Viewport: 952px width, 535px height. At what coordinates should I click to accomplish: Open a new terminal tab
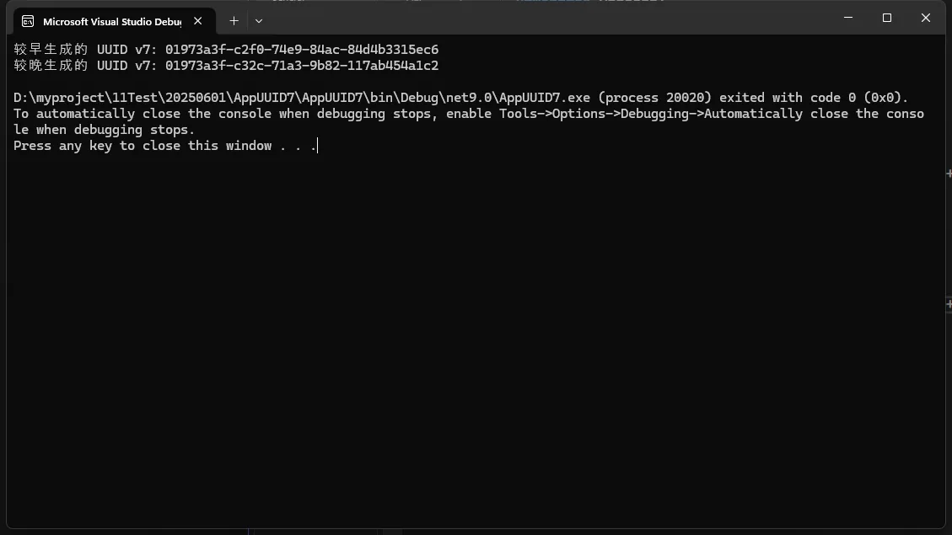tap(234, 21)
